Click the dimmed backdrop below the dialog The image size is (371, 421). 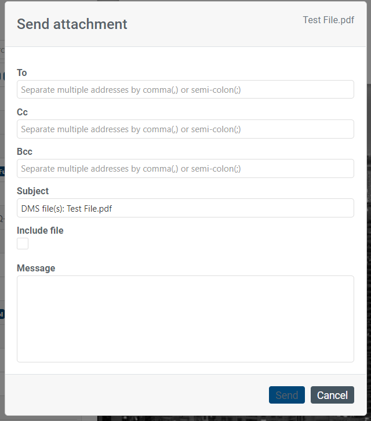(232, 418)
